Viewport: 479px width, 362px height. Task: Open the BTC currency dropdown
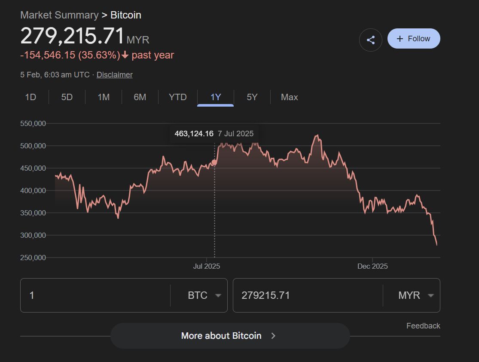pyautogui.click(x=204, y=295)
